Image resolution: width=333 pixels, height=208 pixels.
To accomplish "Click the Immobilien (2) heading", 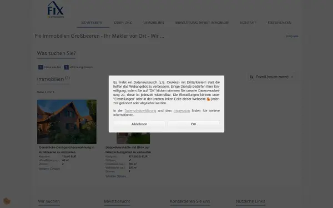I will tap(53, 79).
